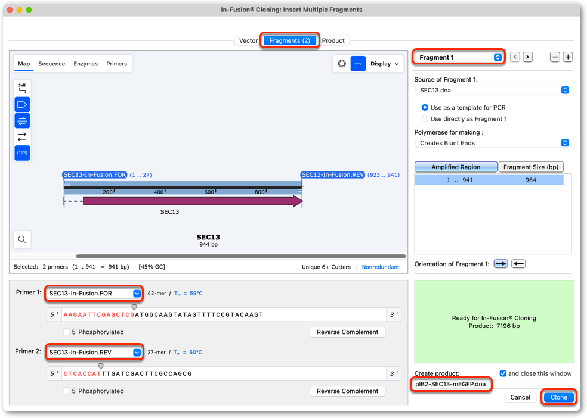Set reverse orientation for Fragment 1
The image size is (587, 418).
518,264
